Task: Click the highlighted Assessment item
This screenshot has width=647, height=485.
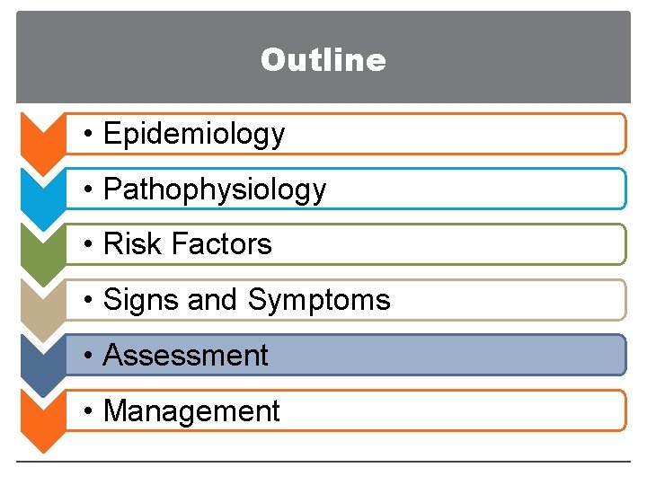Action: 186,356
